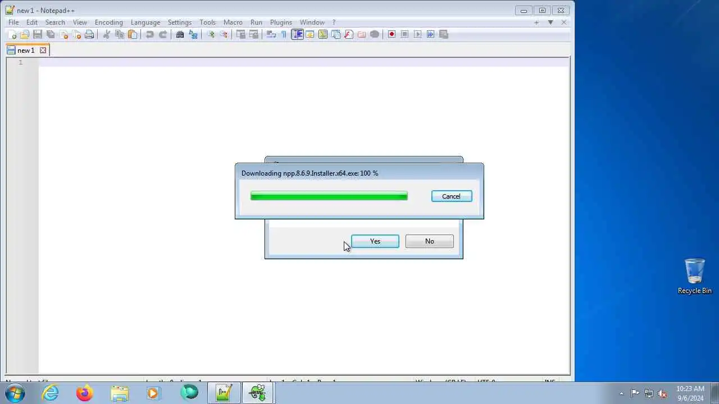The image size is (719, 404).
Task: Toggle Word wrap toolbar icon
Action: 271,34
